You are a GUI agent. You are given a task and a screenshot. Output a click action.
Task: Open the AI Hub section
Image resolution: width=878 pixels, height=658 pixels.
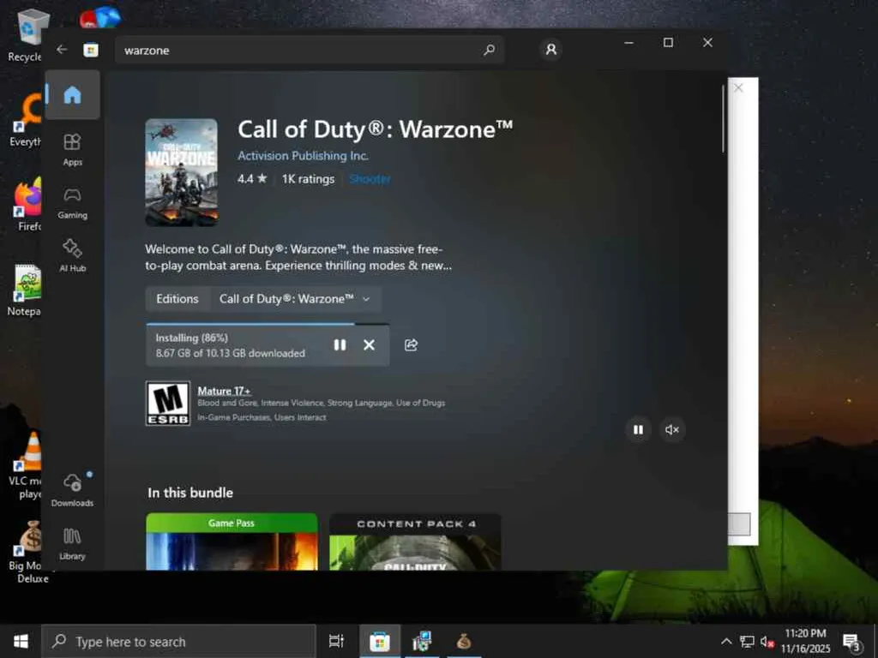point(72,255)
